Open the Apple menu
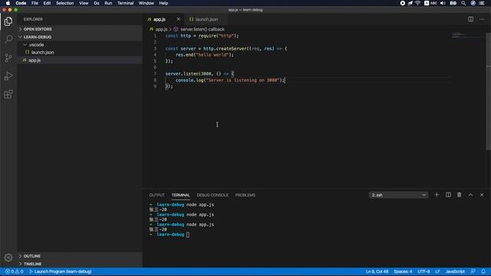 [8, 3]
